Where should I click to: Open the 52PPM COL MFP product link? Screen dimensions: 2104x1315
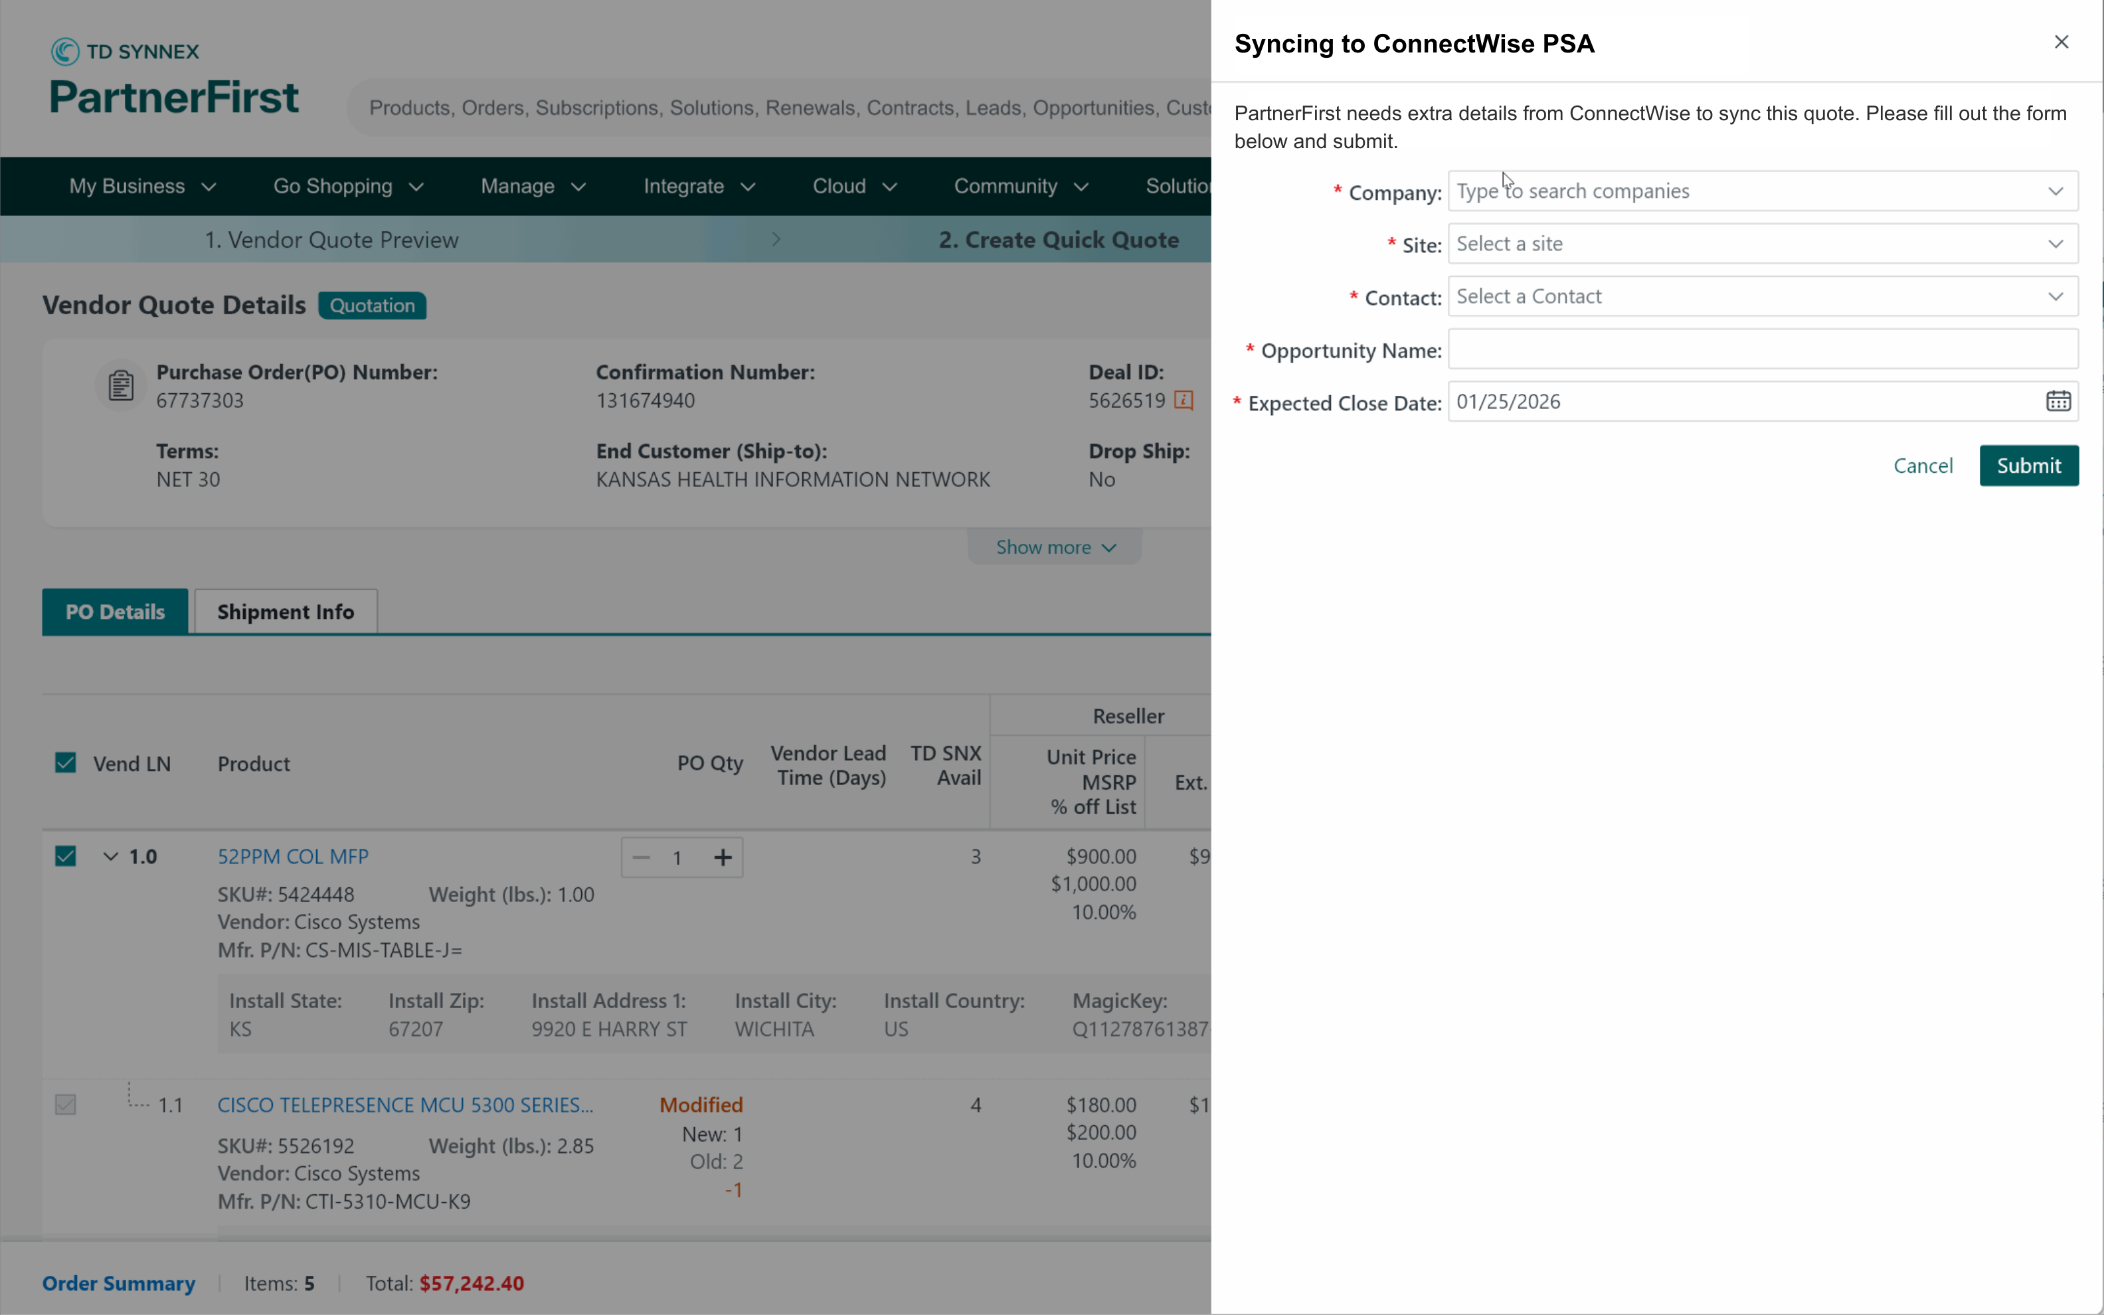click(293, 856)
